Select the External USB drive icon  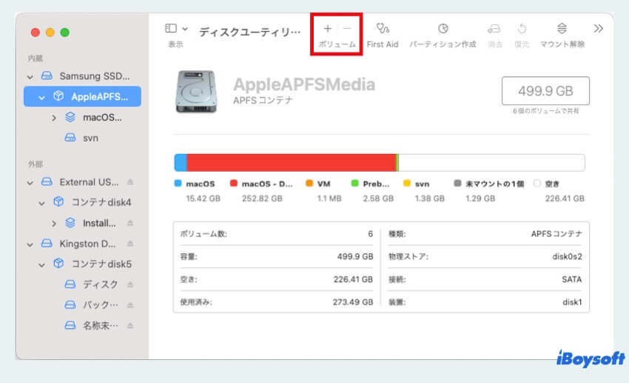coord(47,181)
